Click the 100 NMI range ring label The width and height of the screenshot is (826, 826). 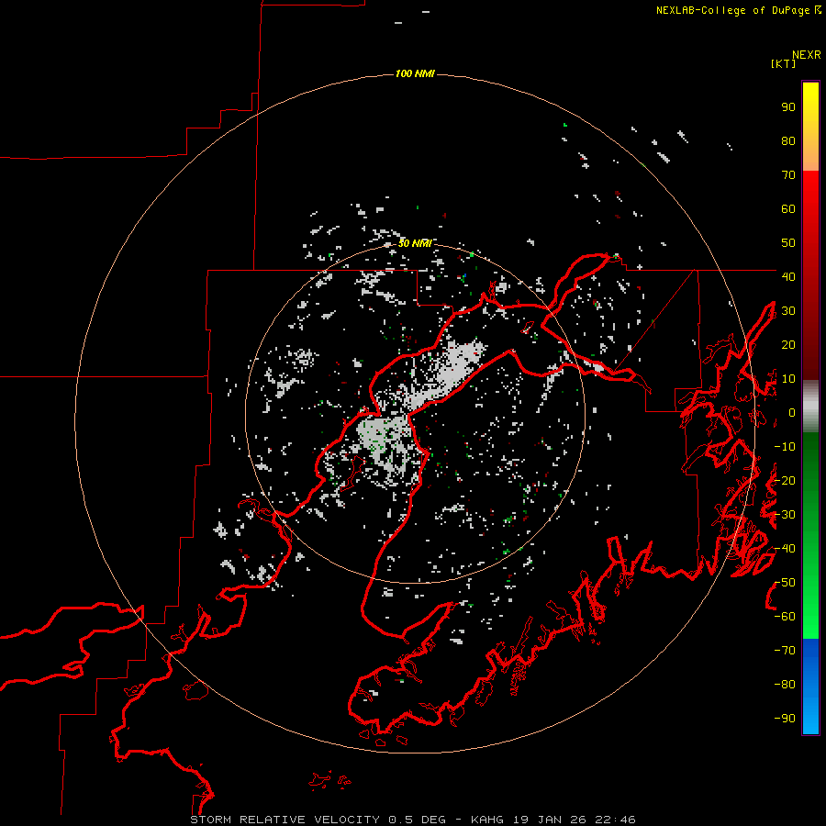point(415,73)
